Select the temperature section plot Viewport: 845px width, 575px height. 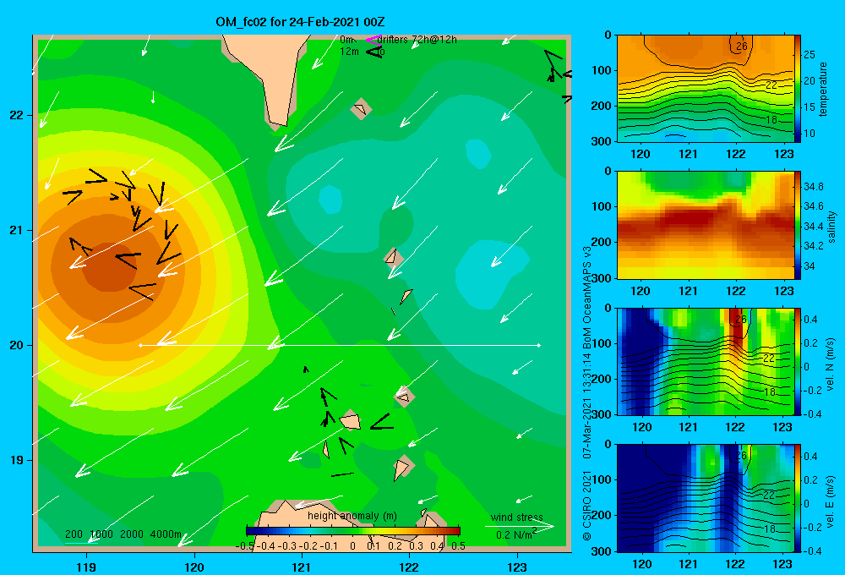click(706, 89)
